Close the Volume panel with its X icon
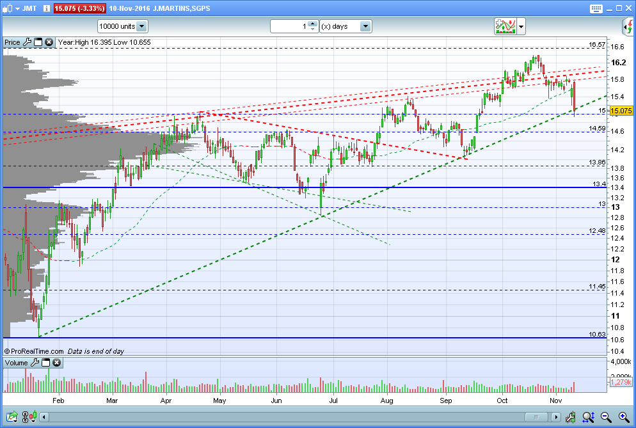636x428 pixels. coord(57,363)
